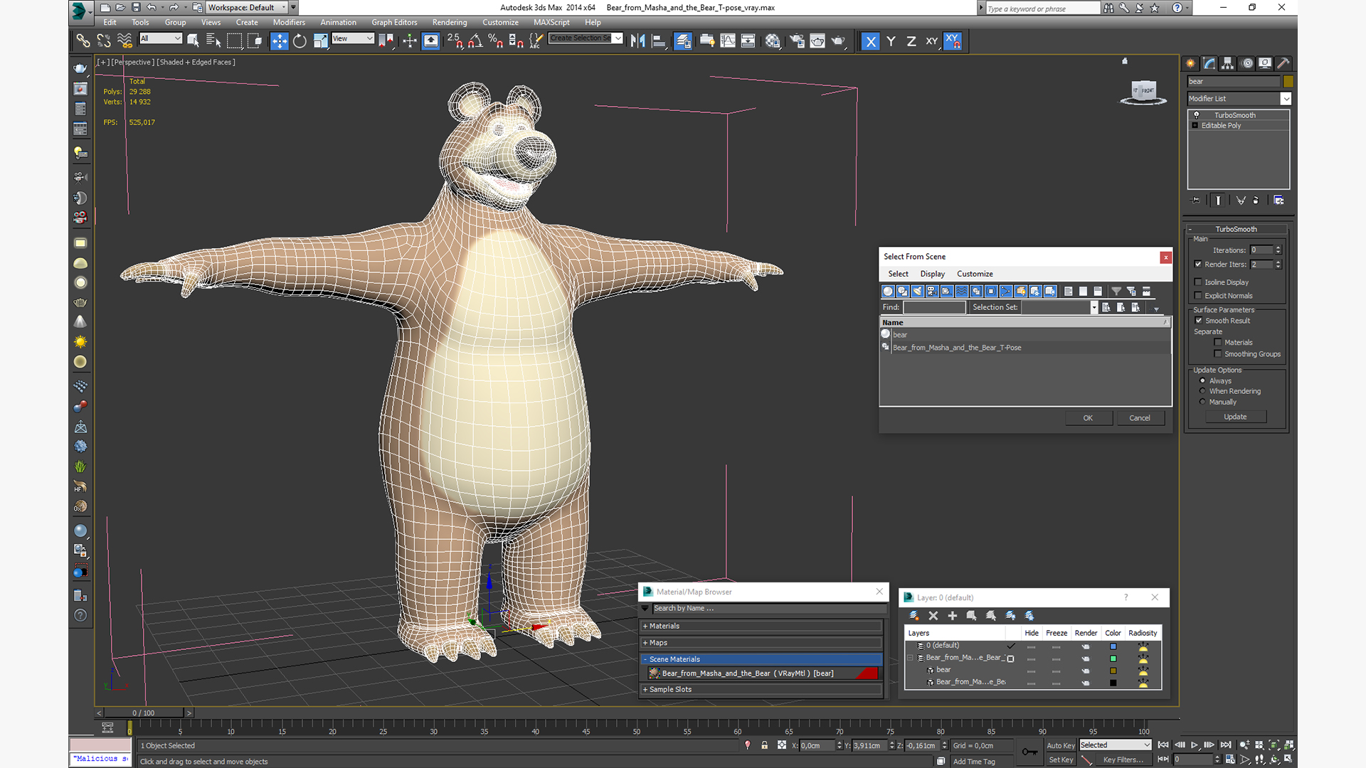
Task: Open the Graph Editors menu
Action: [x=394, y=23]
